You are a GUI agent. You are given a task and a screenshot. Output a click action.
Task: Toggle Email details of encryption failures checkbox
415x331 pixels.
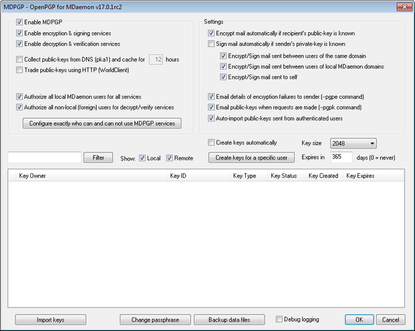coord(211,97)
